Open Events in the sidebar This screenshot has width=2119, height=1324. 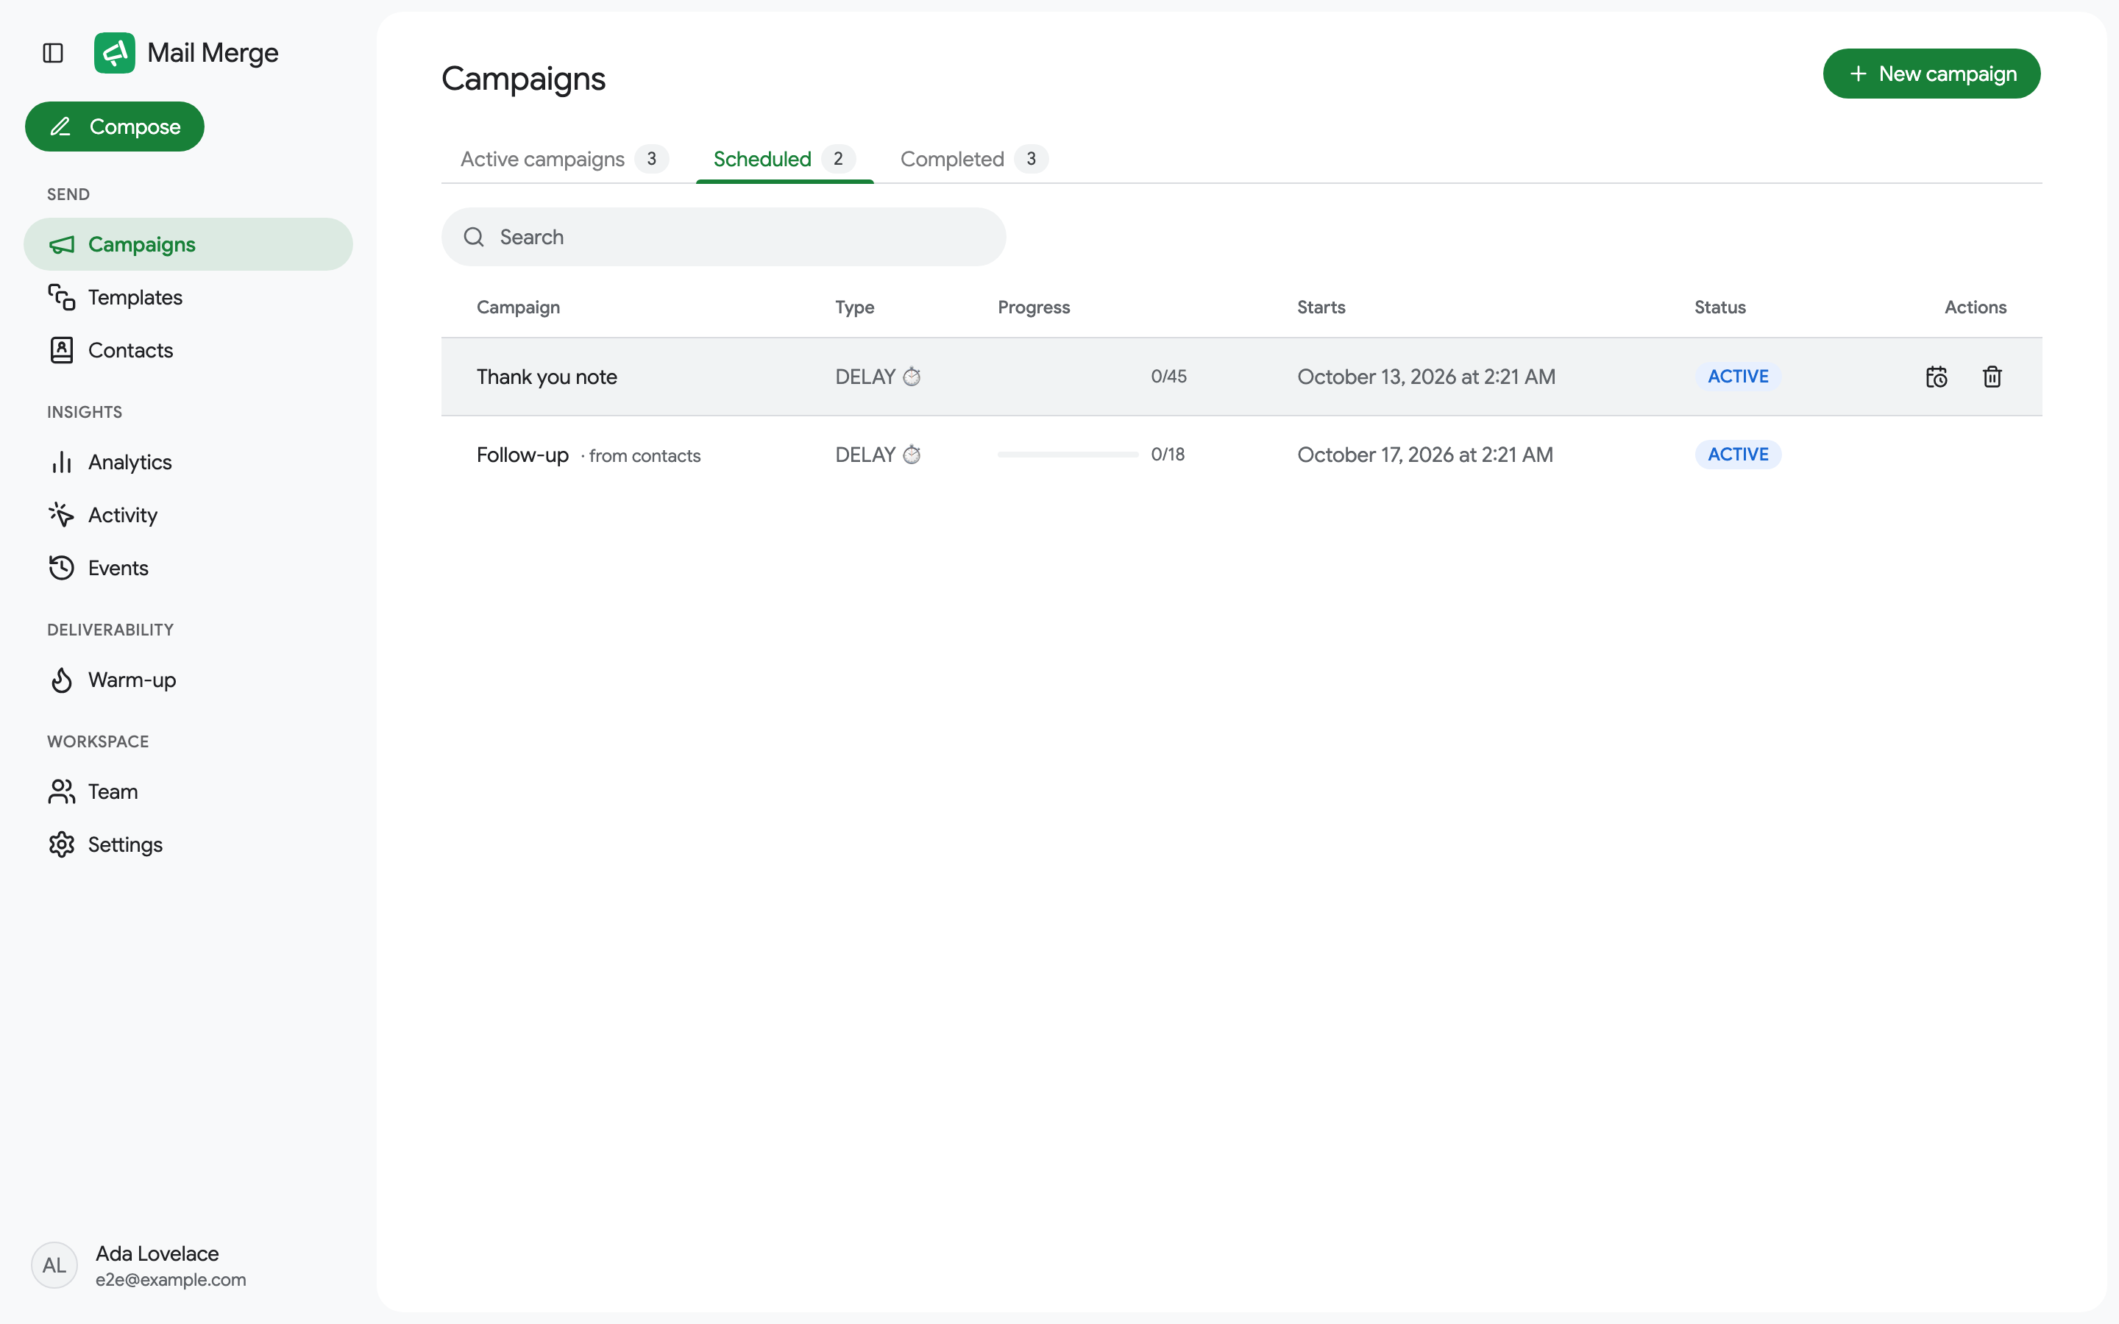tap(188, 567)
